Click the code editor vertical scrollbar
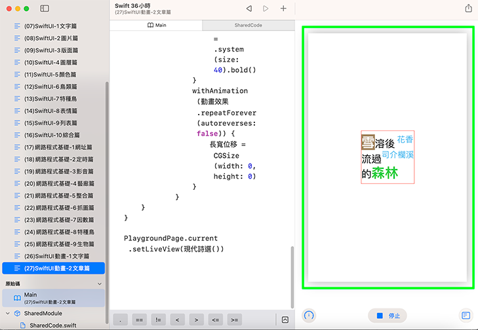This screenshot has height=330, width=478. pyautogui.click(x=293, y=275)
